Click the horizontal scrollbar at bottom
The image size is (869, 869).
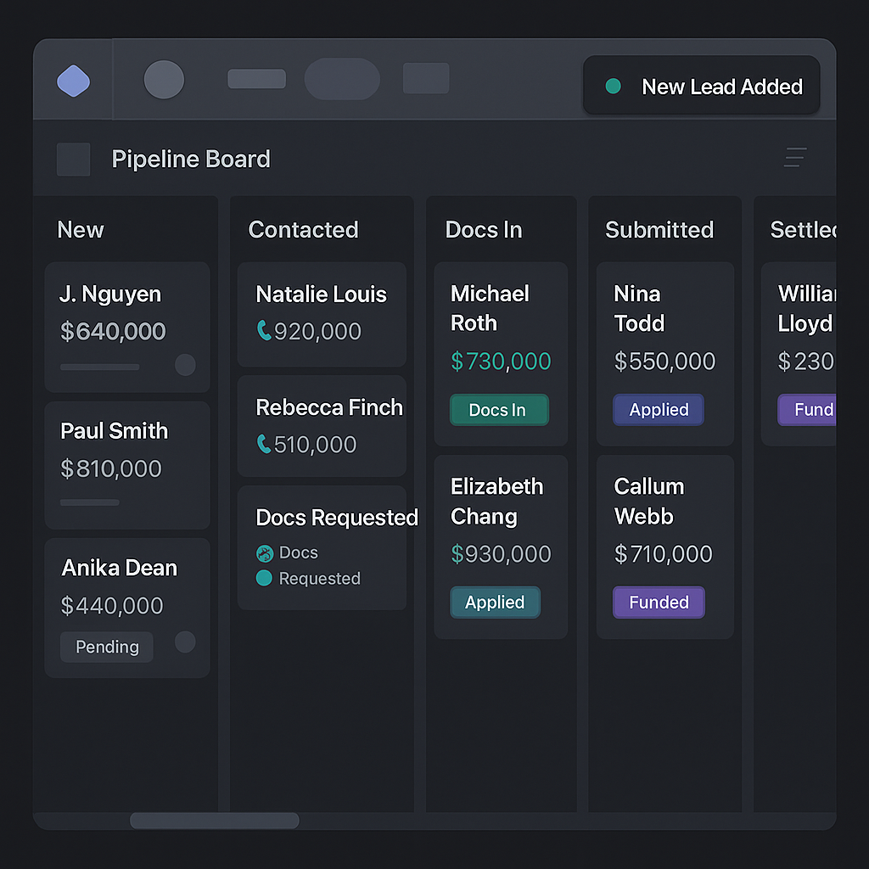tap(214, 821)
